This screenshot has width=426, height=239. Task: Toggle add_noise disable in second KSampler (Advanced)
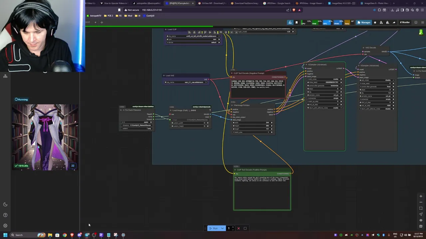pos(376,80)
